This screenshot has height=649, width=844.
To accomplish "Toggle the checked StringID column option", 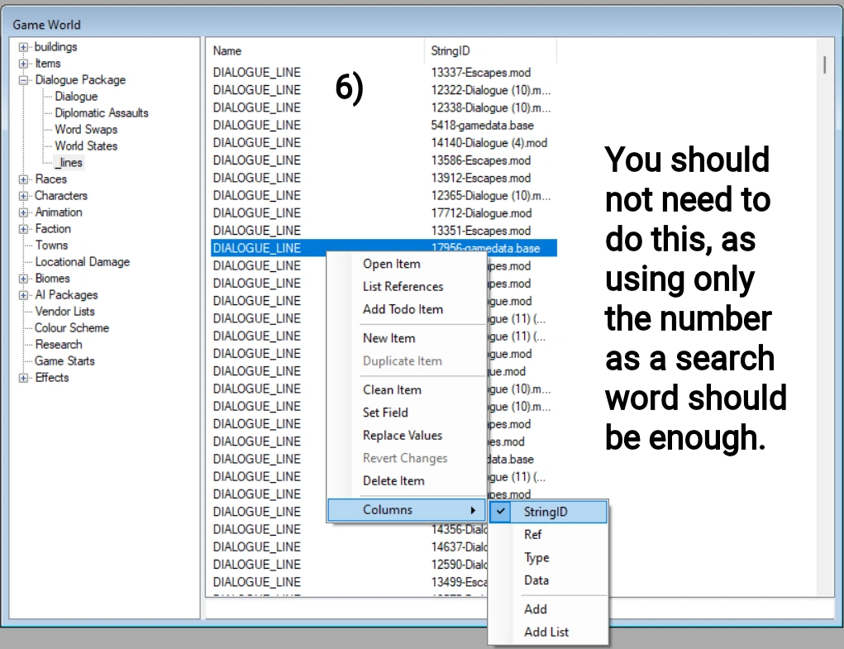I will click(x=548, y=512).
